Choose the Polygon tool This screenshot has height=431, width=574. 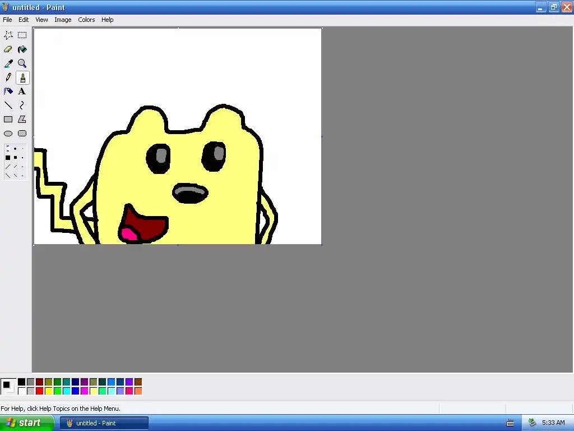click(x=22, y=120)
